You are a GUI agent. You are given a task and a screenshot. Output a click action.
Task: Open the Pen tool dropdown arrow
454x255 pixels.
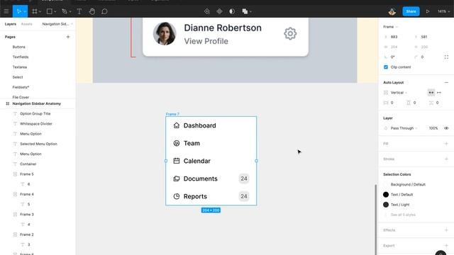tap(70, 12)
